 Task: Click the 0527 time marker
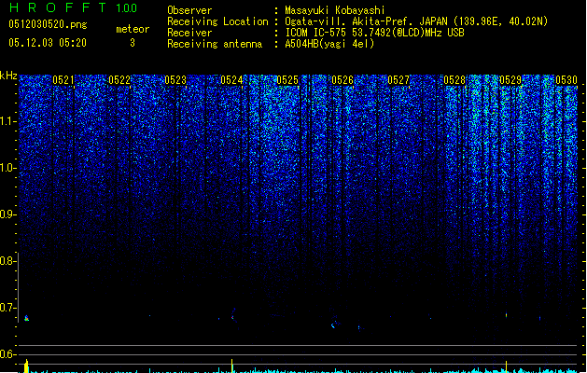click(x=398, y=80)
